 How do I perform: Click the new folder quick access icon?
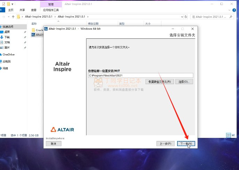coord(8,4)
